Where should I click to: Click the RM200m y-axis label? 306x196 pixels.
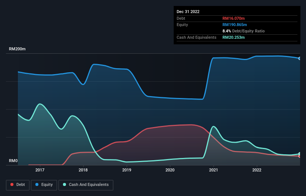17,49
